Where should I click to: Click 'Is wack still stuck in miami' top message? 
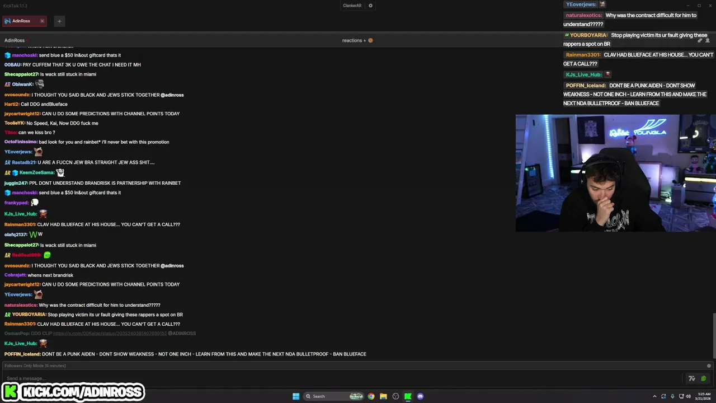tap(68, 74)
